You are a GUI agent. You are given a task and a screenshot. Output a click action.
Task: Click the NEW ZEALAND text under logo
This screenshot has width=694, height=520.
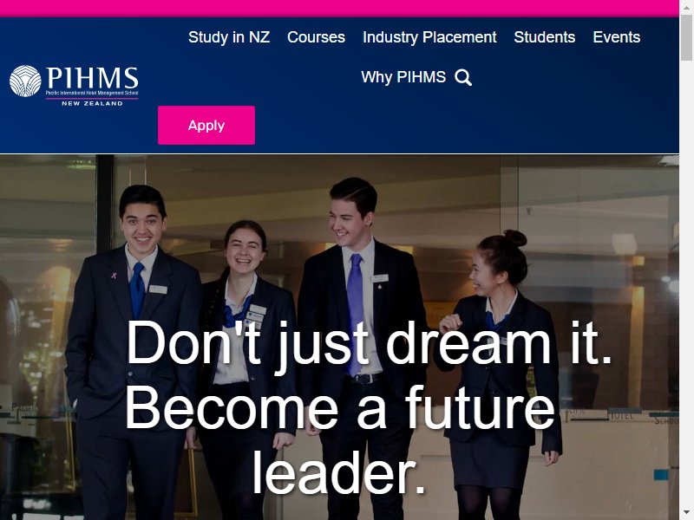[92, 103]
